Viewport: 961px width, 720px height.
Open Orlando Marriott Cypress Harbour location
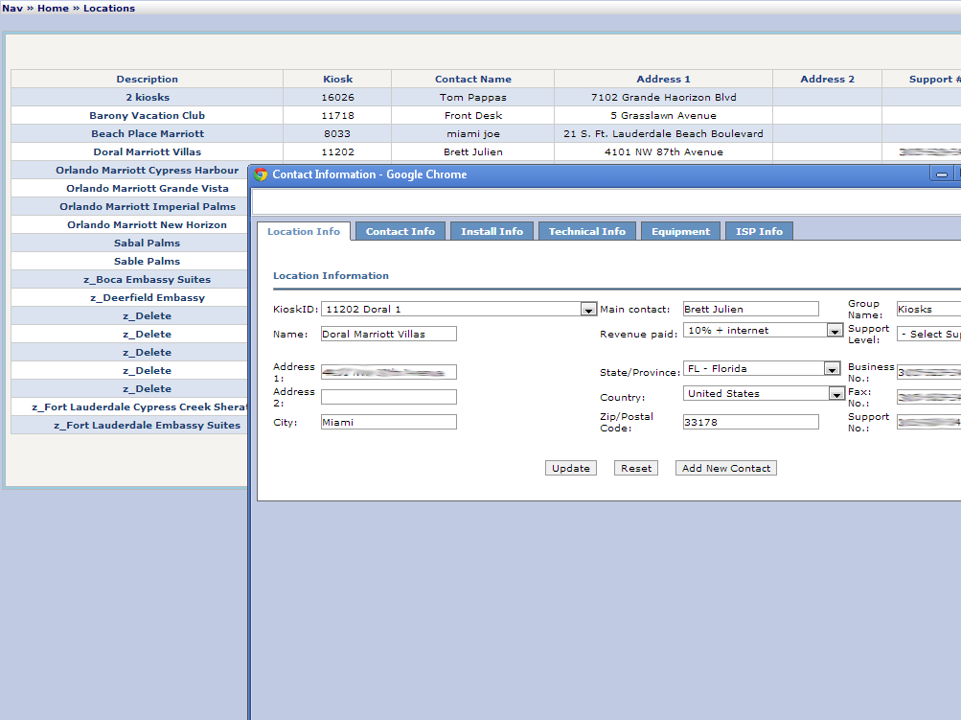point(148,170)
